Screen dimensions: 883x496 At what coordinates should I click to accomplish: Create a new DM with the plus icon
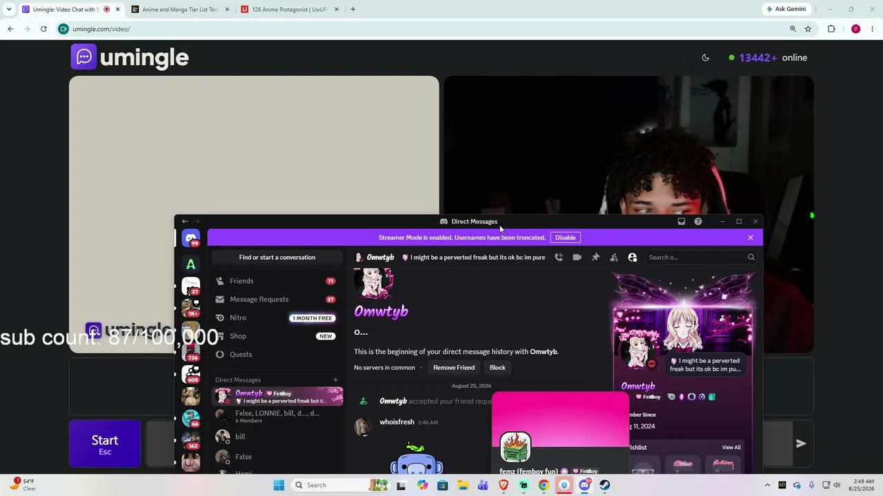pyautogui.click(x=336, y=380)
